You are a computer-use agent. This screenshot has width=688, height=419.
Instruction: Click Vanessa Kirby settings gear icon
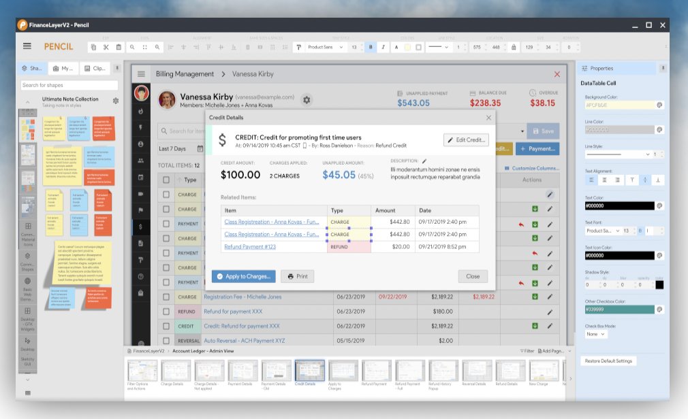(x=307, y=100)
